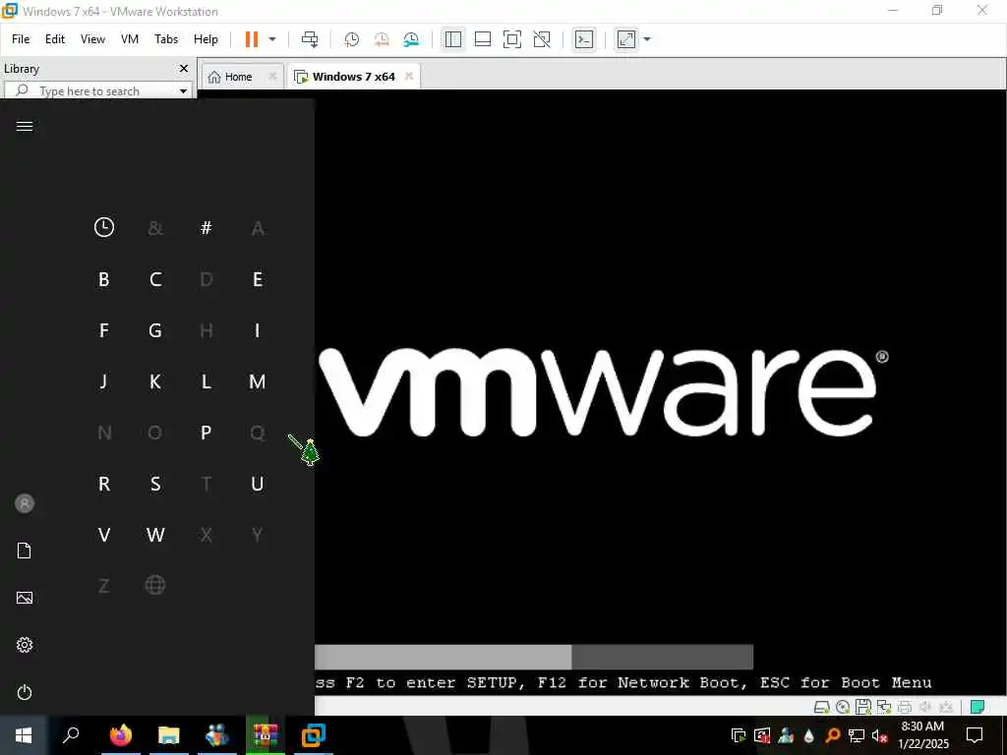Viewport: 1007px width, 755px height.
Task: Jump to apps starting with I
Action: pyautogui.click(x=258, y=330)
